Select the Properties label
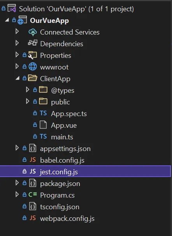Image resolution: width=172 pixels, height=236 pixels. [x=56, y=56]
